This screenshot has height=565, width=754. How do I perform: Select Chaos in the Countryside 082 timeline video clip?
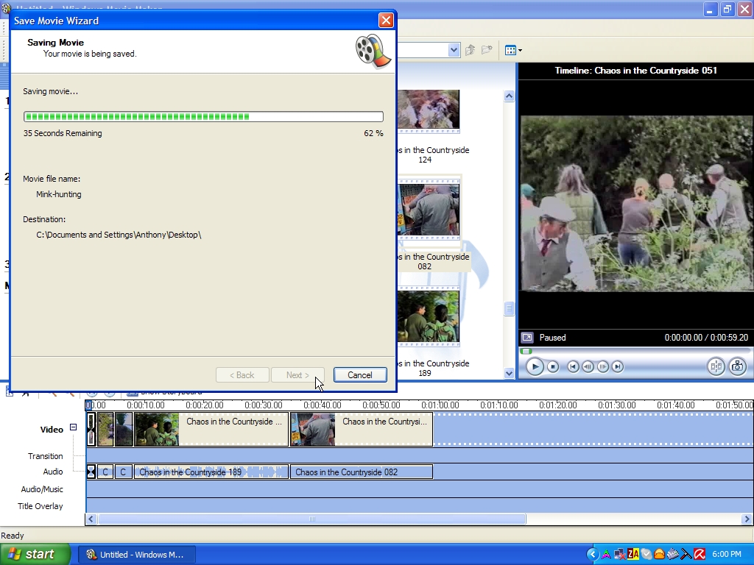[361, 430]
